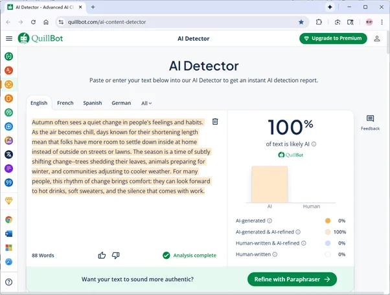Click the 'Human' chart axis label
This screenshot has height=295, width=390.
(312, 206)
